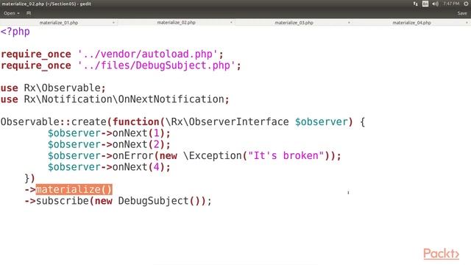
Task: Open the sound volume indicator
Action: pos(435,4)
